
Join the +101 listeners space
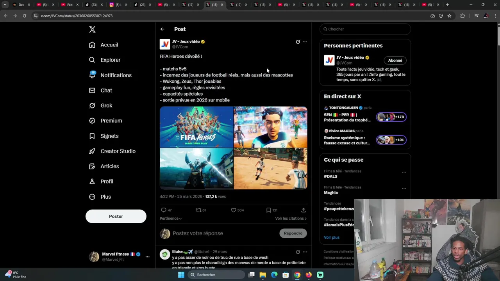click(x=391, y=140)
